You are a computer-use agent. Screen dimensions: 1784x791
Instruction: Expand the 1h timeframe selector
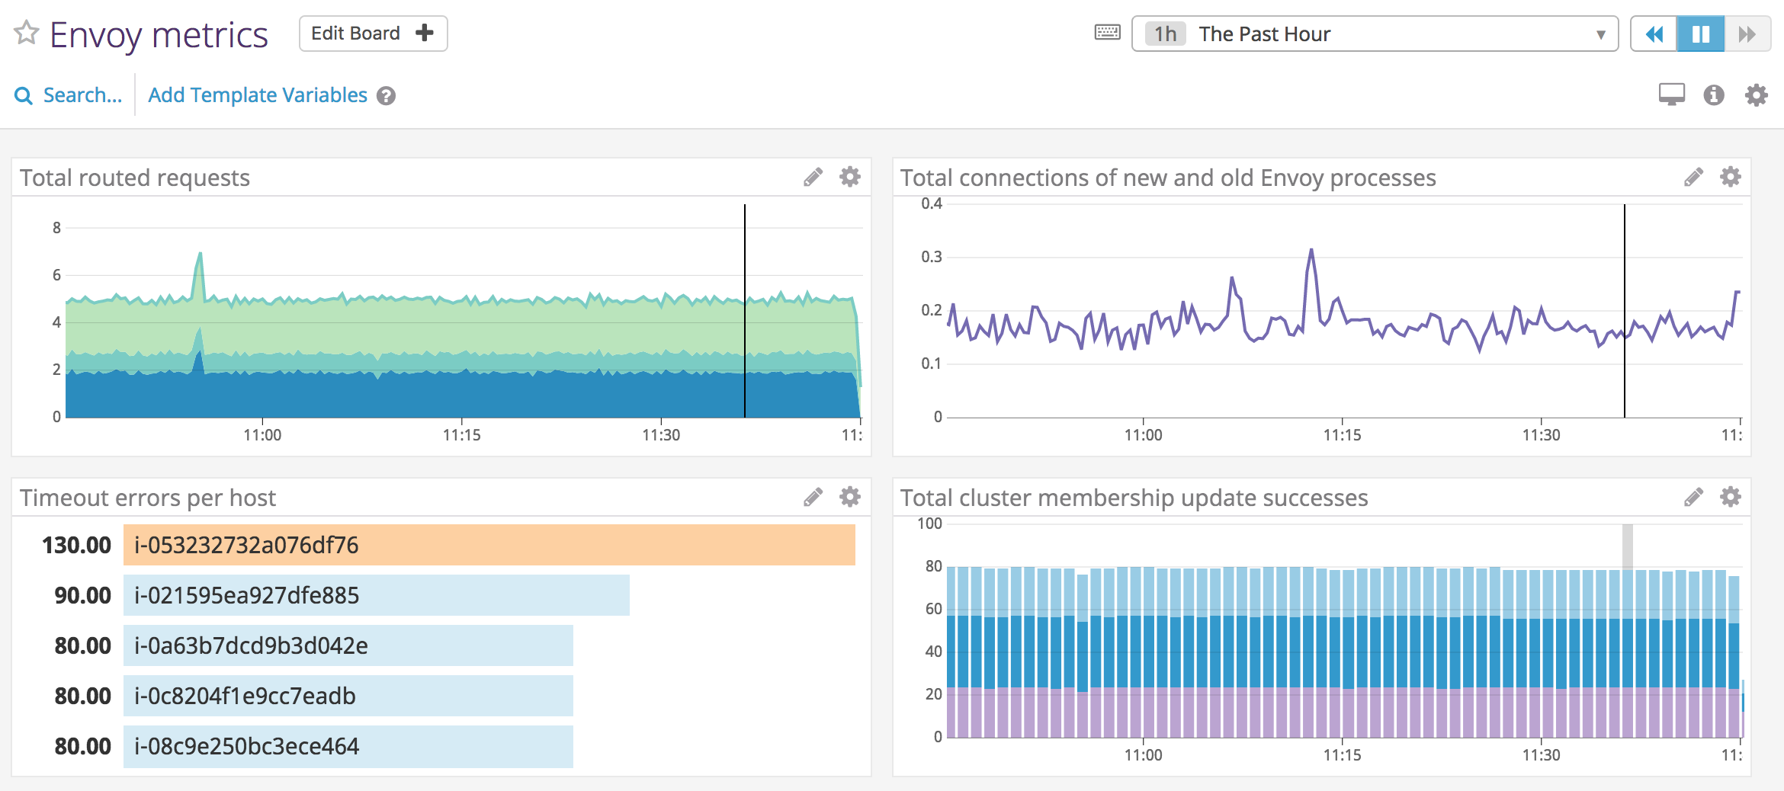click(x=1165, y=34)
